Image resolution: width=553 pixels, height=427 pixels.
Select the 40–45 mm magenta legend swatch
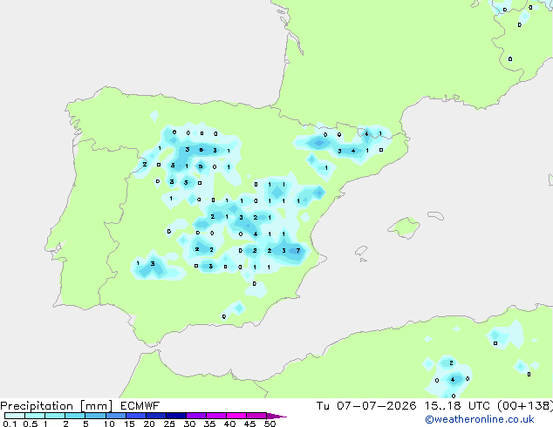(x=236, y=416)
